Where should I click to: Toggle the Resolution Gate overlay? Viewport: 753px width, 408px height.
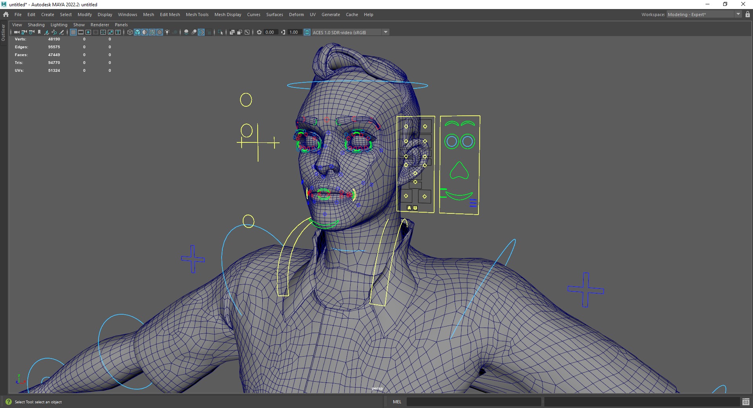click(x=88, y=32)
